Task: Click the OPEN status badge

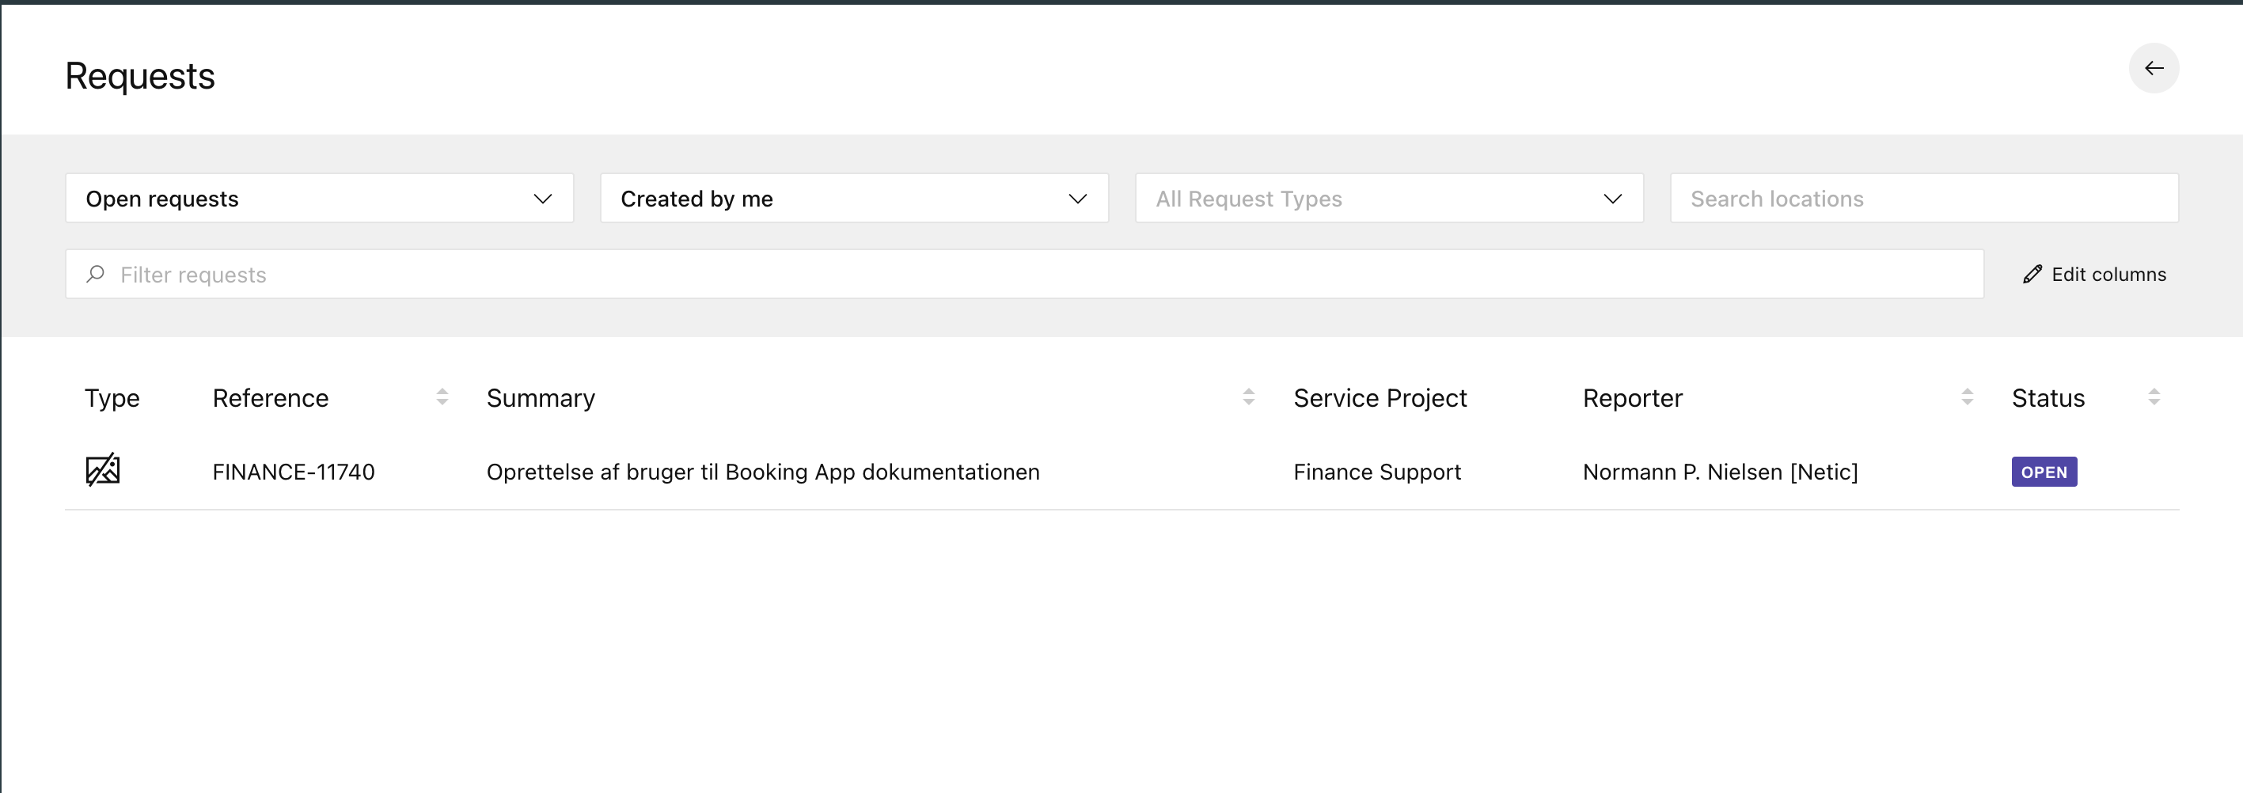Action: click(x=2044, y=472)
